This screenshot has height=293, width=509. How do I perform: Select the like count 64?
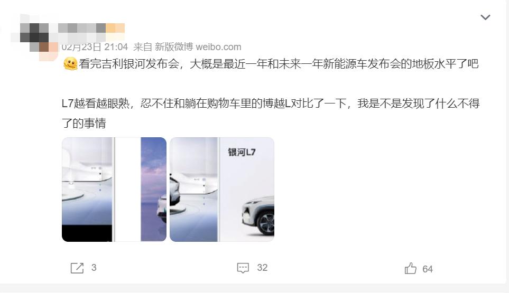click(428, 269)
